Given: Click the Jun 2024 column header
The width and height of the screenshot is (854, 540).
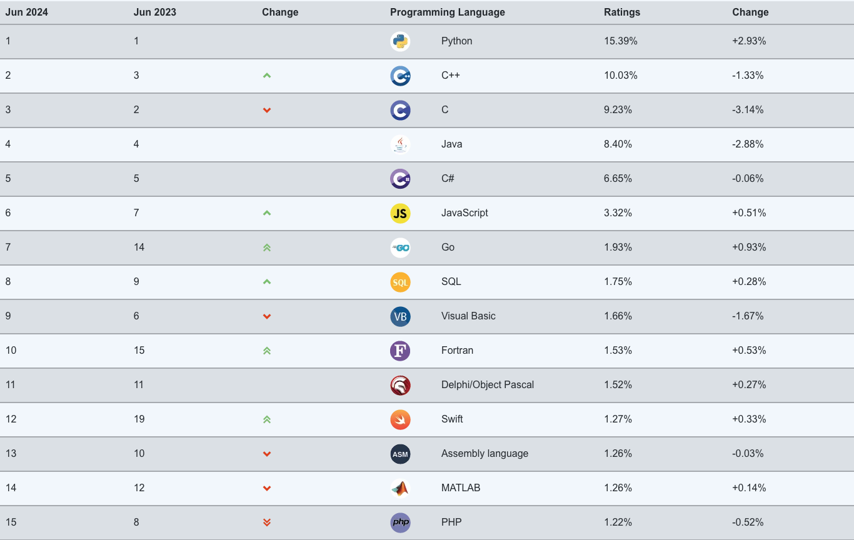Looking at the screenshot, I should tap(27, 12).
